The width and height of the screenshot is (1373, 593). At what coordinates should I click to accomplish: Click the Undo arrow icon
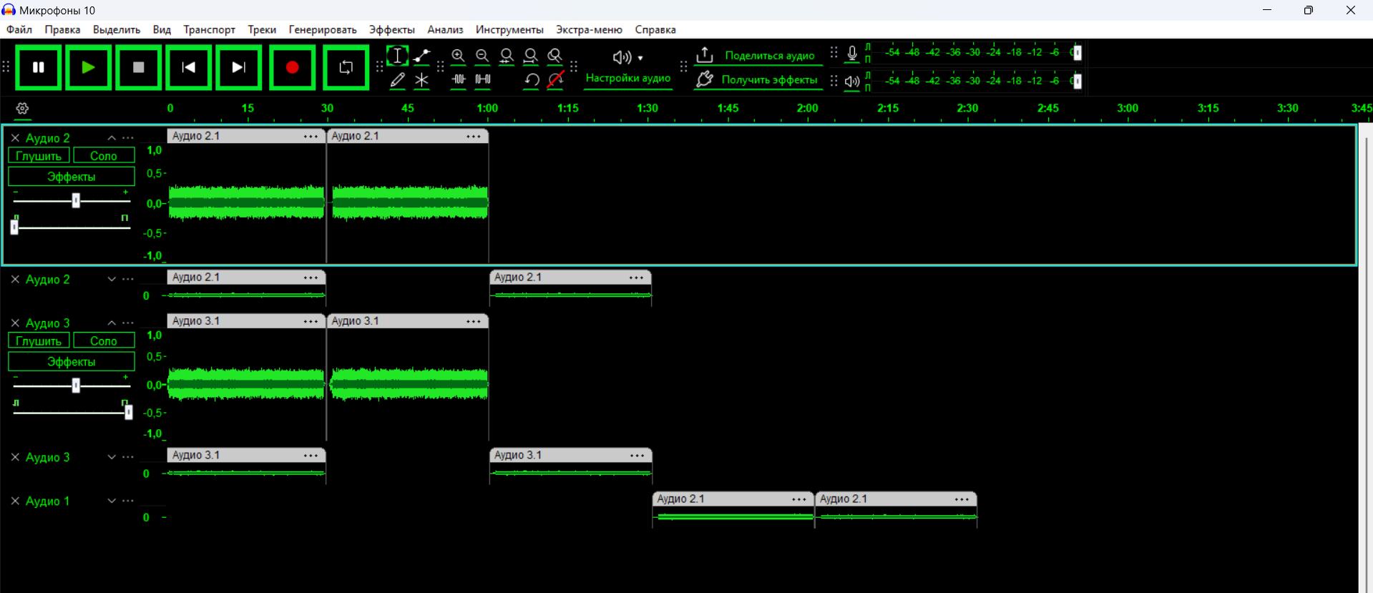point(531,80)
